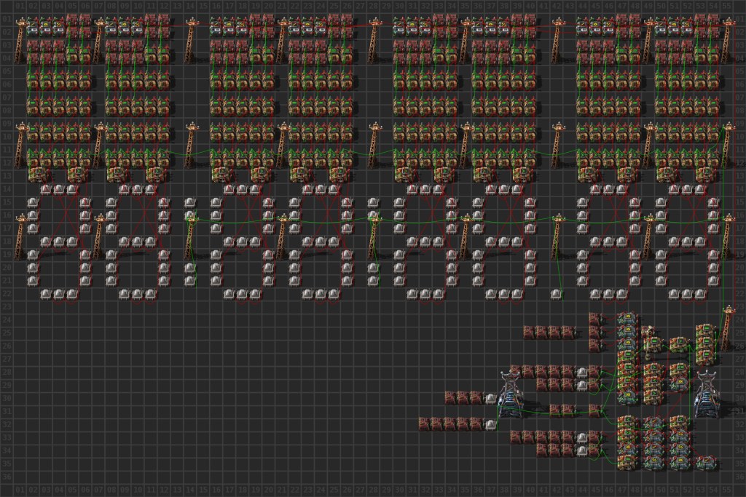746x497 pixels.
Task: Click the less-than decider at columns 51-52, row 32
Action: [680, 424]
